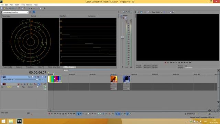
Task: Mute the video track
Action: (x=43, y=77)
